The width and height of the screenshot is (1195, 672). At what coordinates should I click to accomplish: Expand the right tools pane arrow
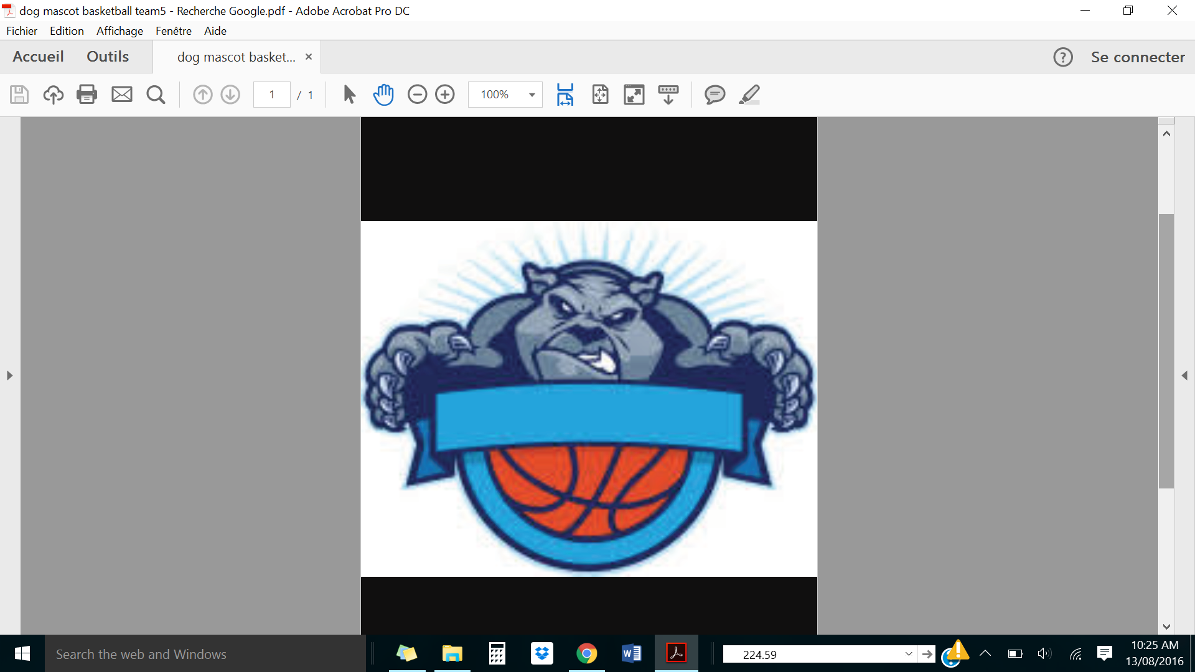coord(1184,376)
